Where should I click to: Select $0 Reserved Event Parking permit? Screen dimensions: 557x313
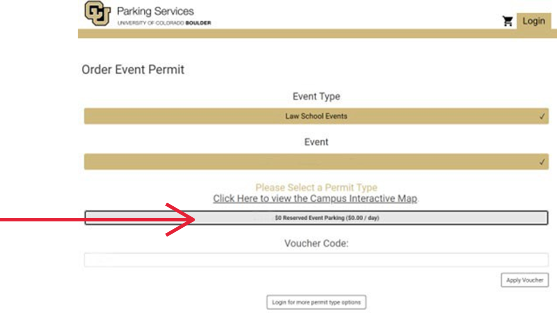pyautogui.click(x=316, y=218)
